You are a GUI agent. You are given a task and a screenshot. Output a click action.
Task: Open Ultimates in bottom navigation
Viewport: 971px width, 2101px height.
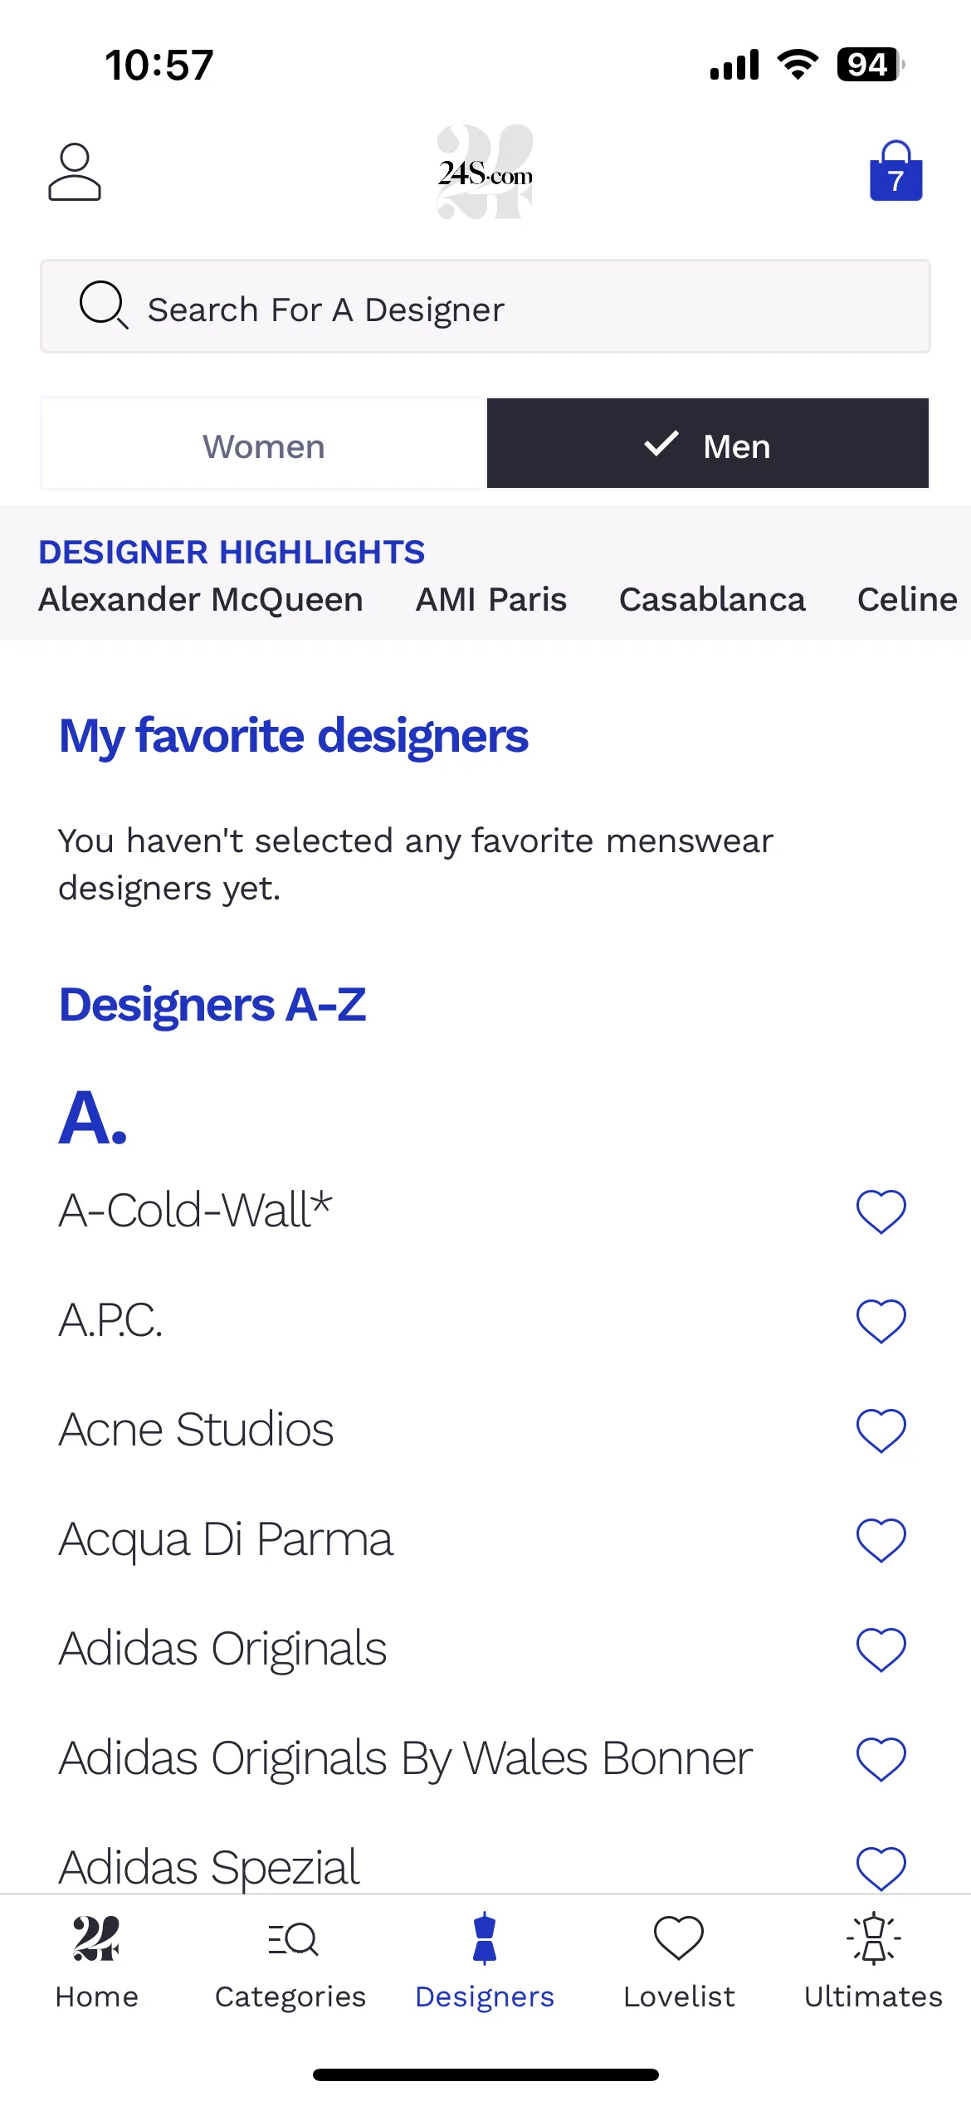point(873,1961)
